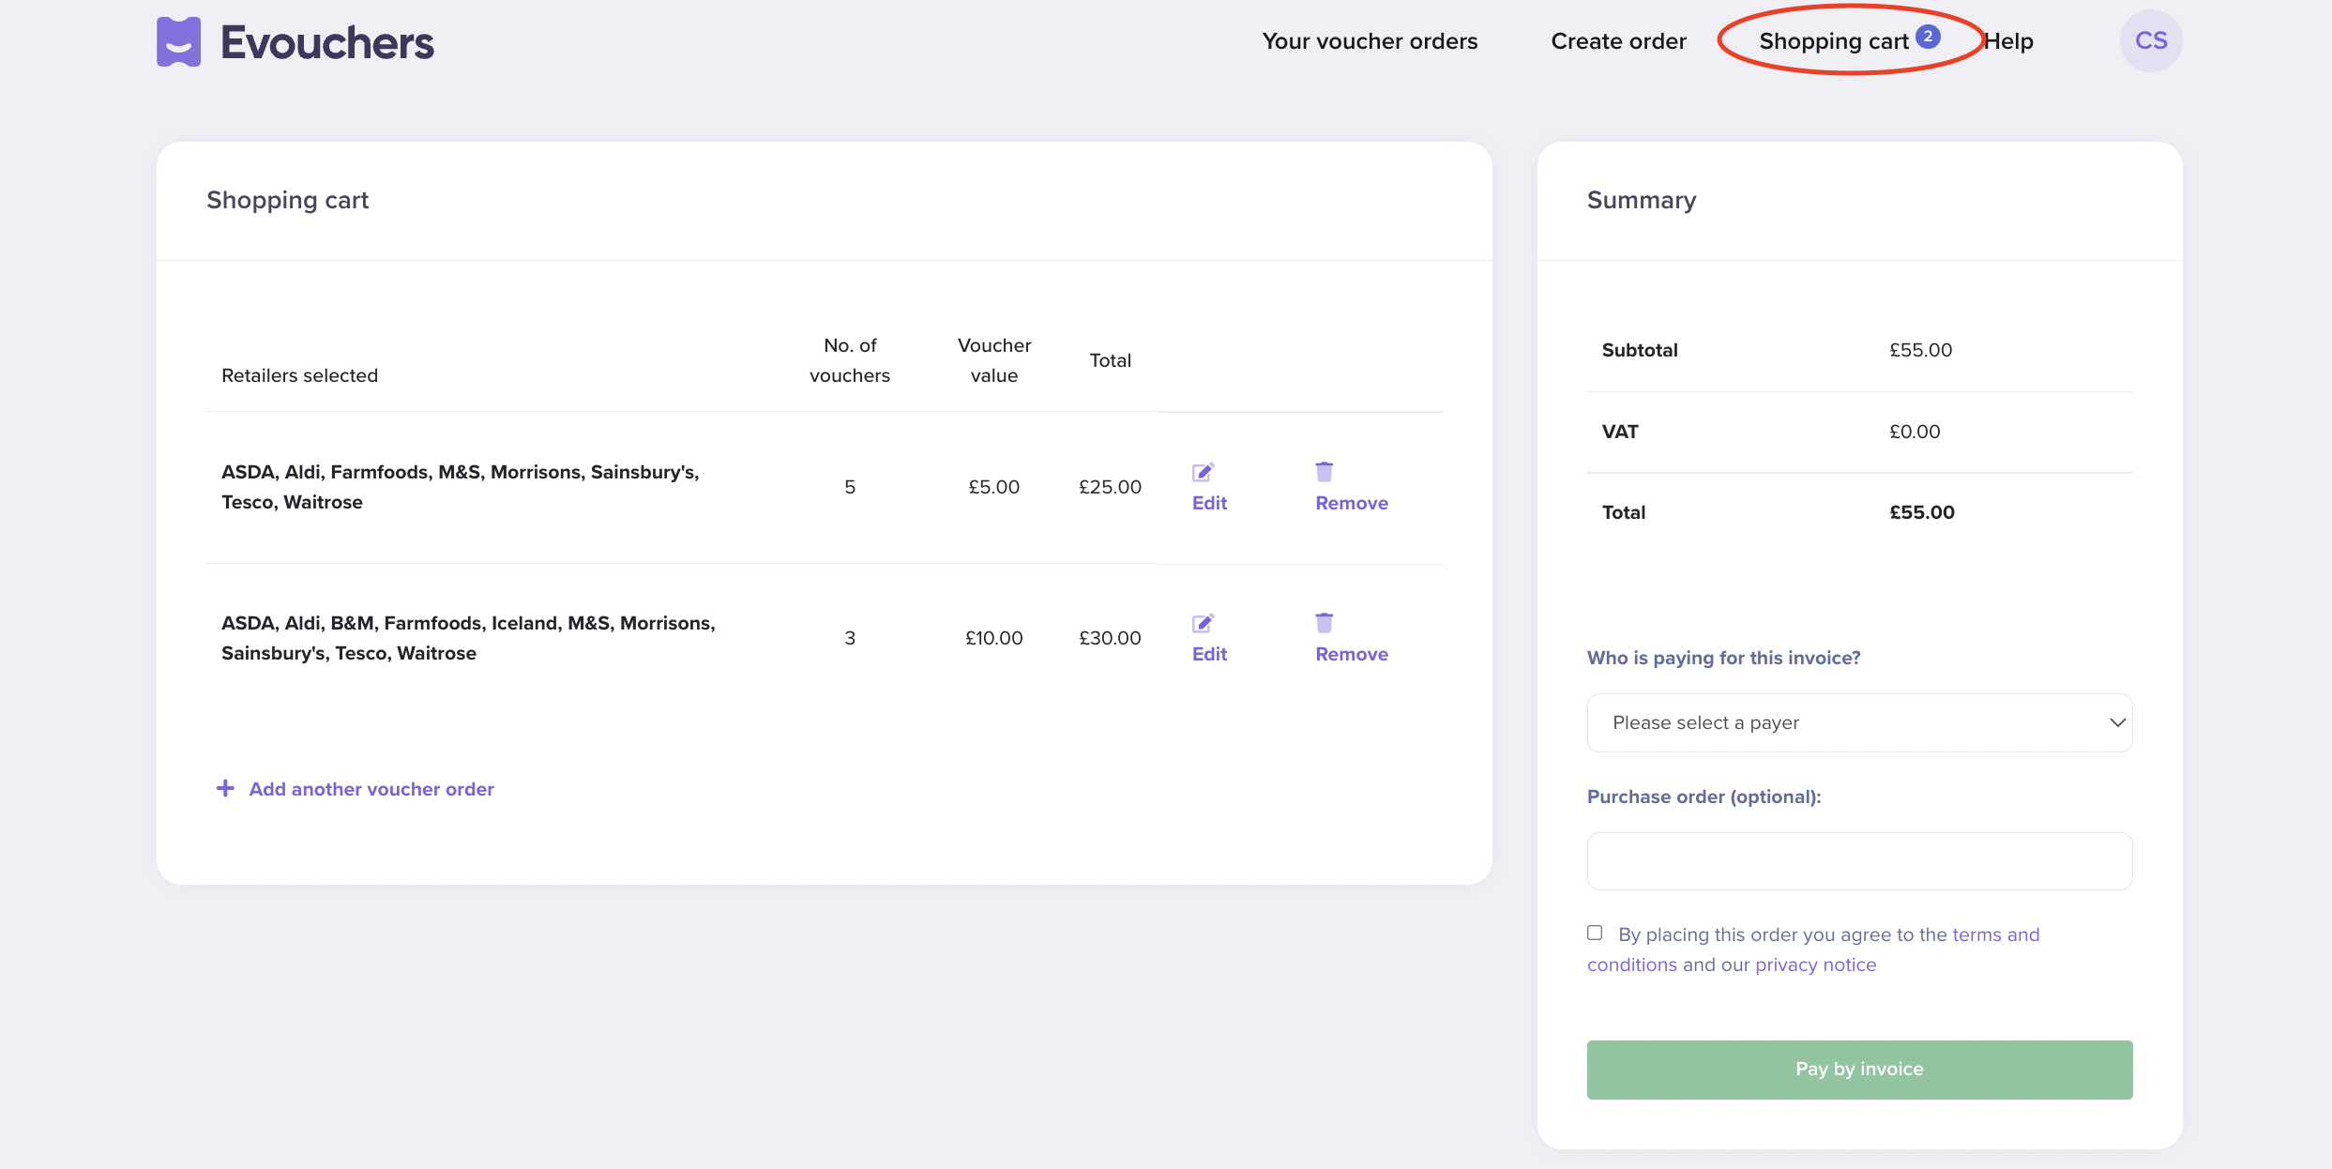Viewport: 2332px width, 1169px height.
Task: Click the Evouchers logo icon
Action: point(178,42)
